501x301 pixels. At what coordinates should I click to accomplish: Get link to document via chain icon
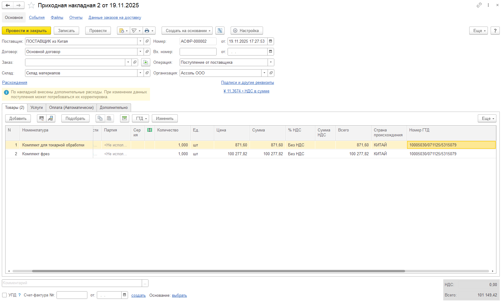click(x=479, y=5)
